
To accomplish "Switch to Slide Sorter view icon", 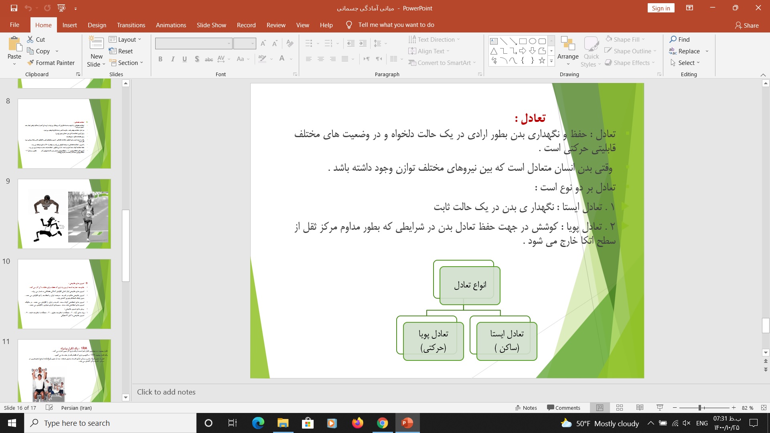I will point(620,408).
